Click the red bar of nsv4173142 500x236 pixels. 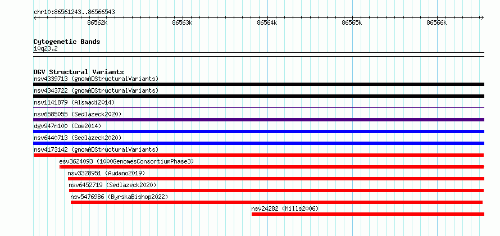coord(258,155)
